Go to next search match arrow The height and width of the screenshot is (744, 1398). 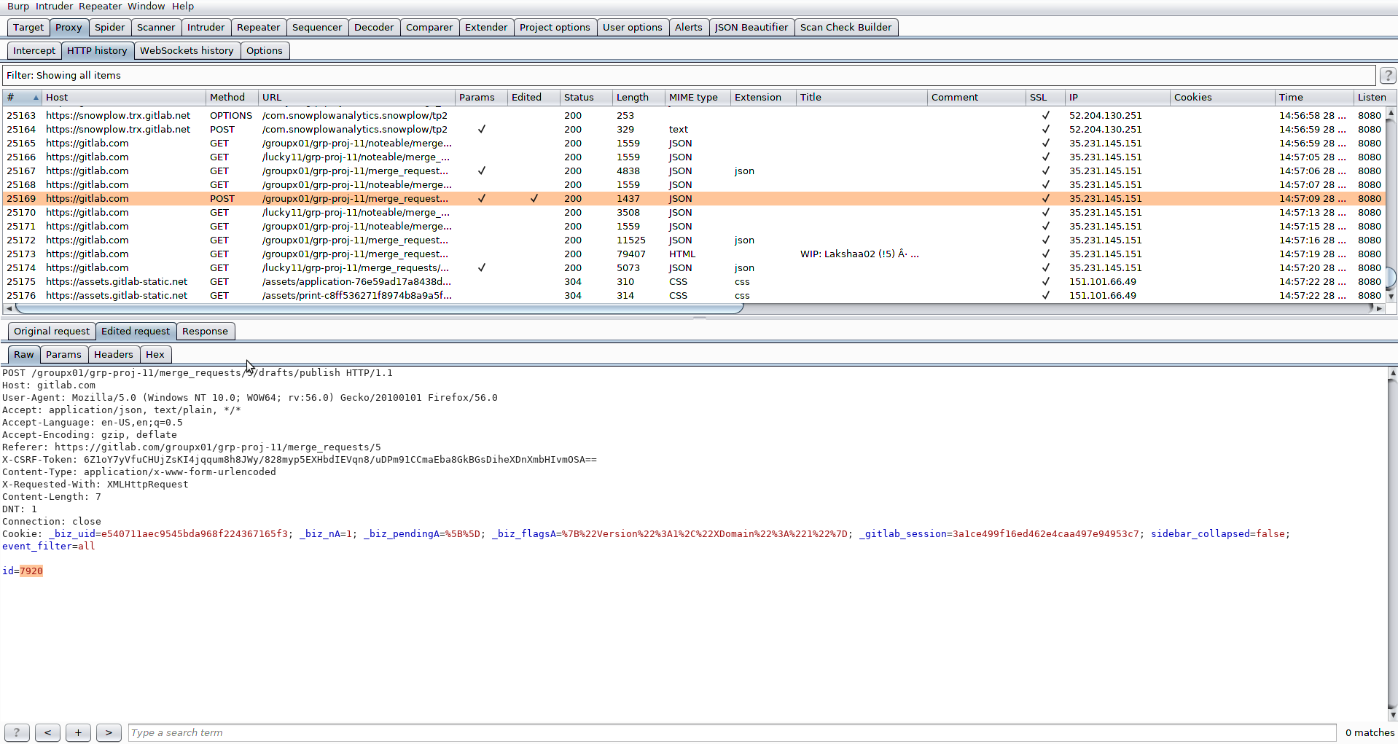(x=109, y=732)
